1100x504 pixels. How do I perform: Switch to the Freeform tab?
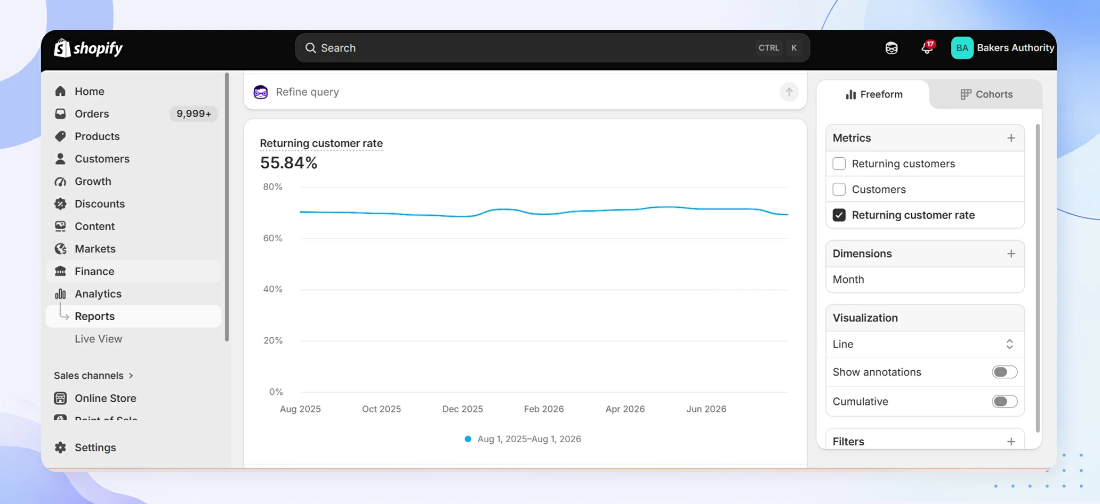pos(873,94)
